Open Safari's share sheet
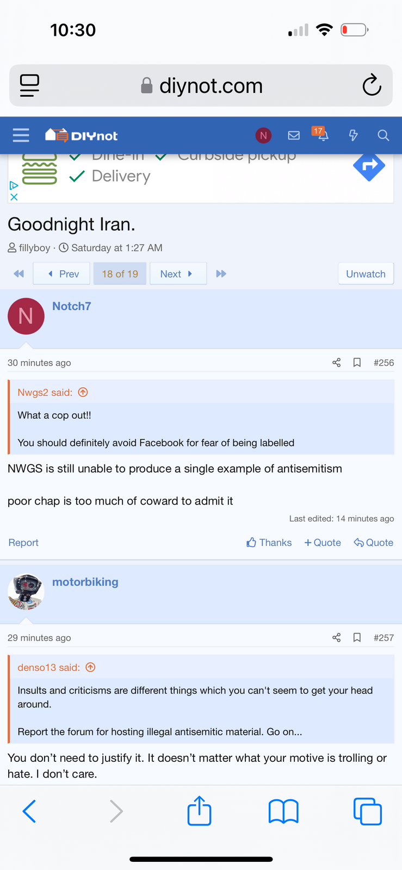Image resolution: width=402 pixels, height=870 pixels. 199,811
